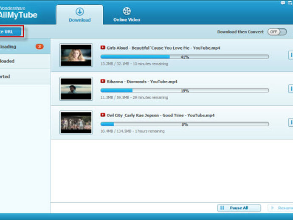Image resolution: width=293 pixels, height=220 pixels.
Task: Click YouTube icon beside Rihanna Diamonds title
Action: (x=103, y=81)
